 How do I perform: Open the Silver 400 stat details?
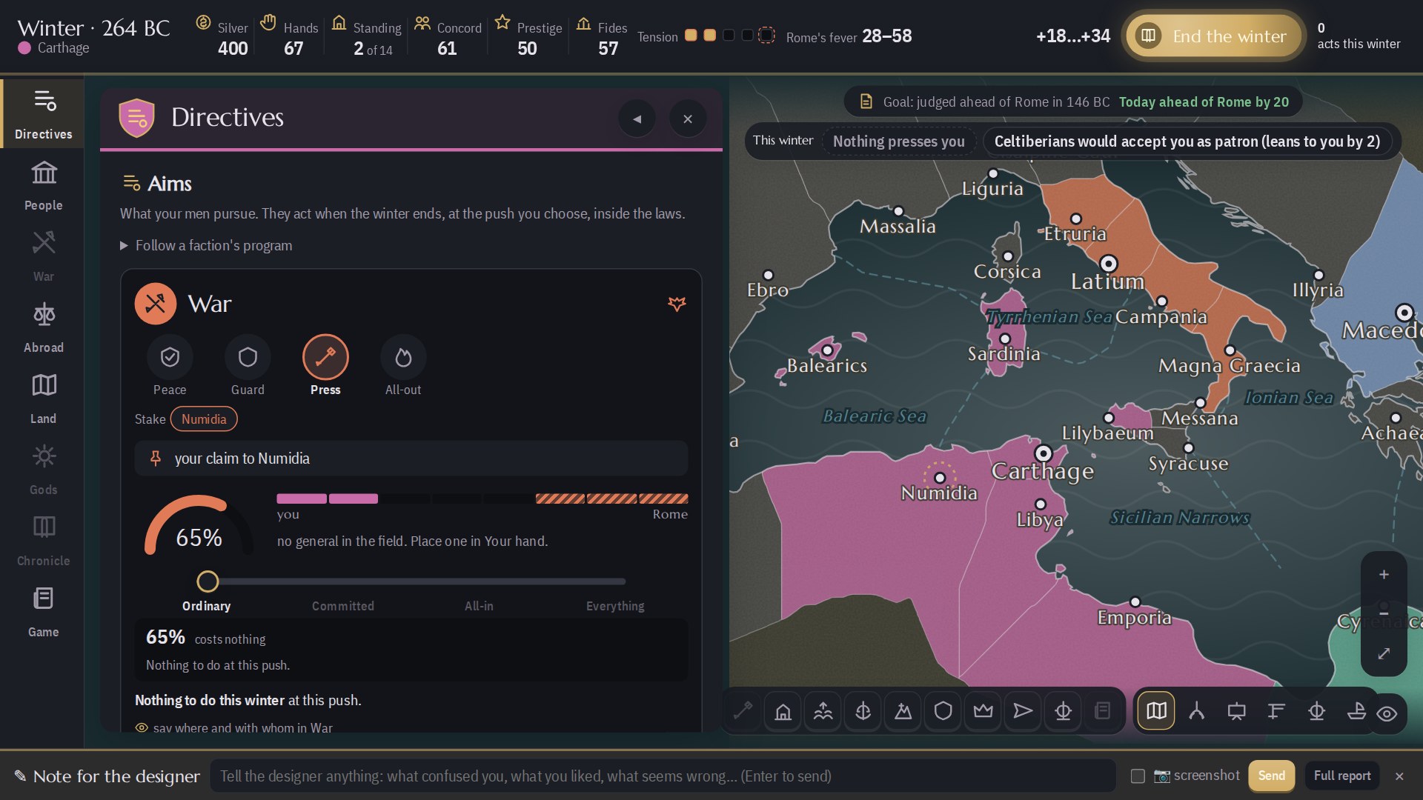(x=222, y=37)
